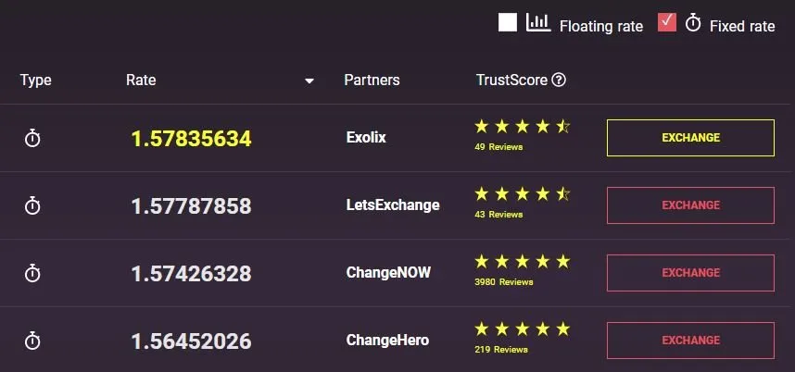The image size is (795, 372).
Task: Sort using the Rate column dropdown arrow
Action: pos(309,81)
